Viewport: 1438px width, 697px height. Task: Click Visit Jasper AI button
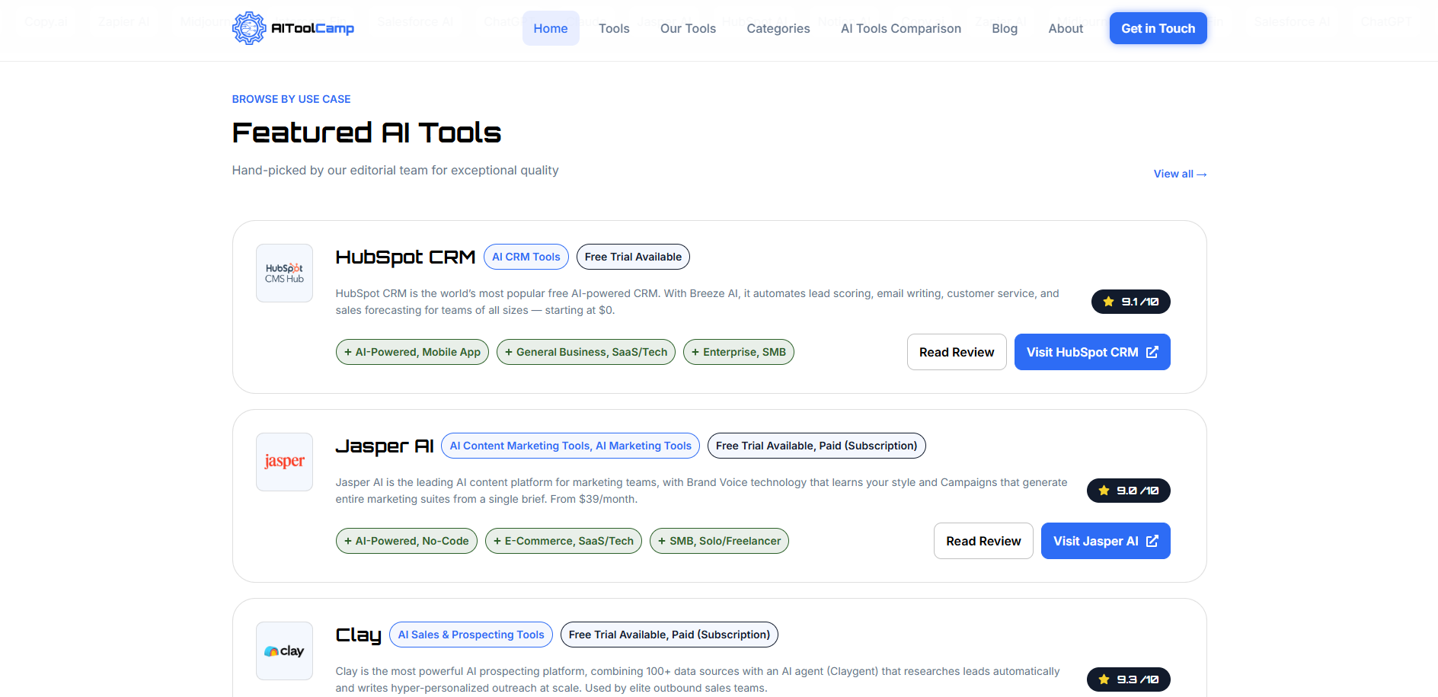point(1105,541)
